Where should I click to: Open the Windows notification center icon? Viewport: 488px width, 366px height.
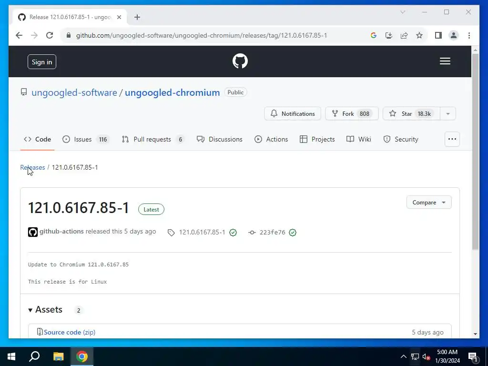click(x=473, y=356)
